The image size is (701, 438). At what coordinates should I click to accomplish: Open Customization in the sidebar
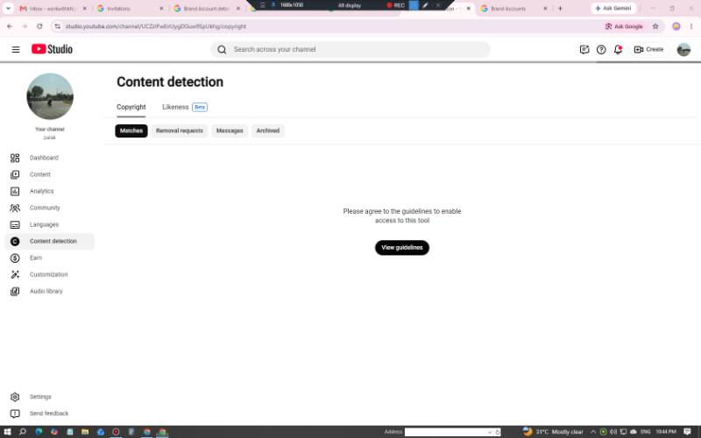(50, 274)
